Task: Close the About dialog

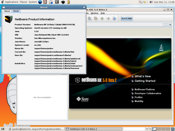Action: (x=84, y=8)
